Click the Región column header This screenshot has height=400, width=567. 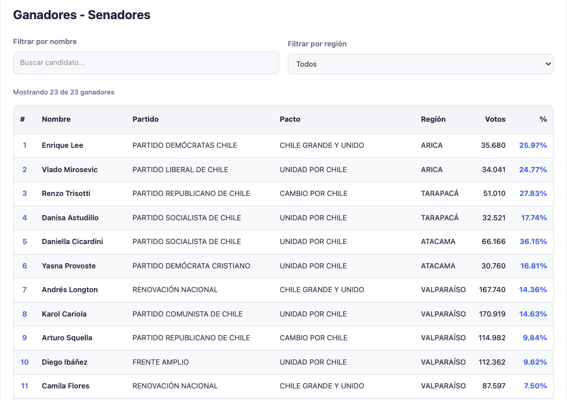pos(433,119)
